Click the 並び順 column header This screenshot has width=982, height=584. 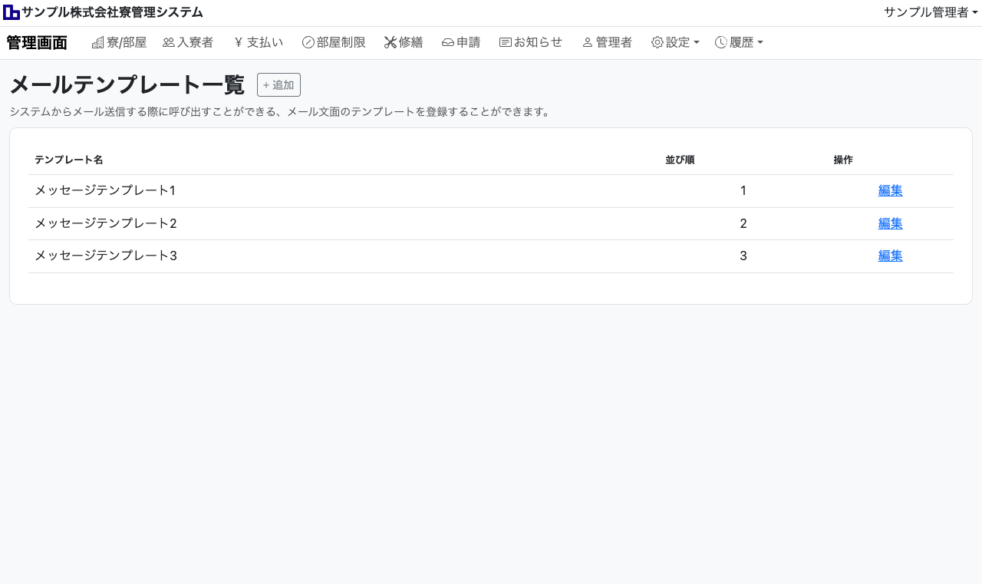click(680, 160)
